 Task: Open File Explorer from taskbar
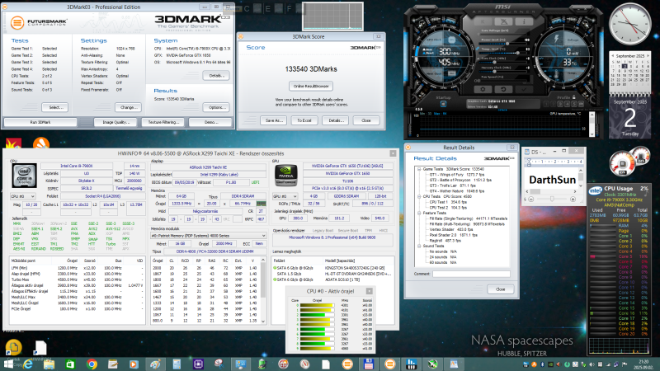click(x=49, y=364)
